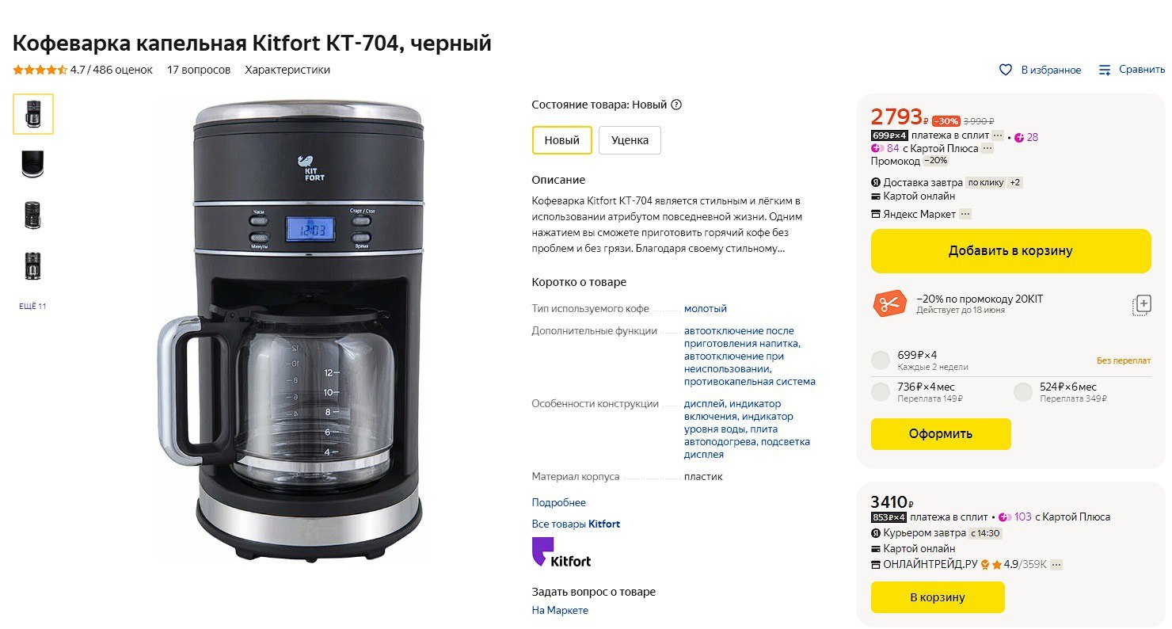
Task: Click the Plus cashback icon beside 84
Action: tap(877, 148)
